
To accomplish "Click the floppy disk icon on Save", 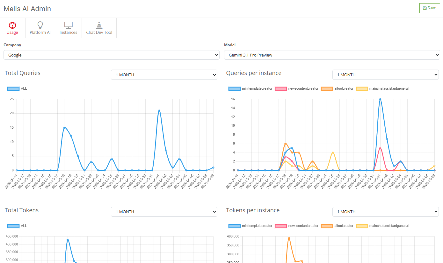I will coord(425,8).
